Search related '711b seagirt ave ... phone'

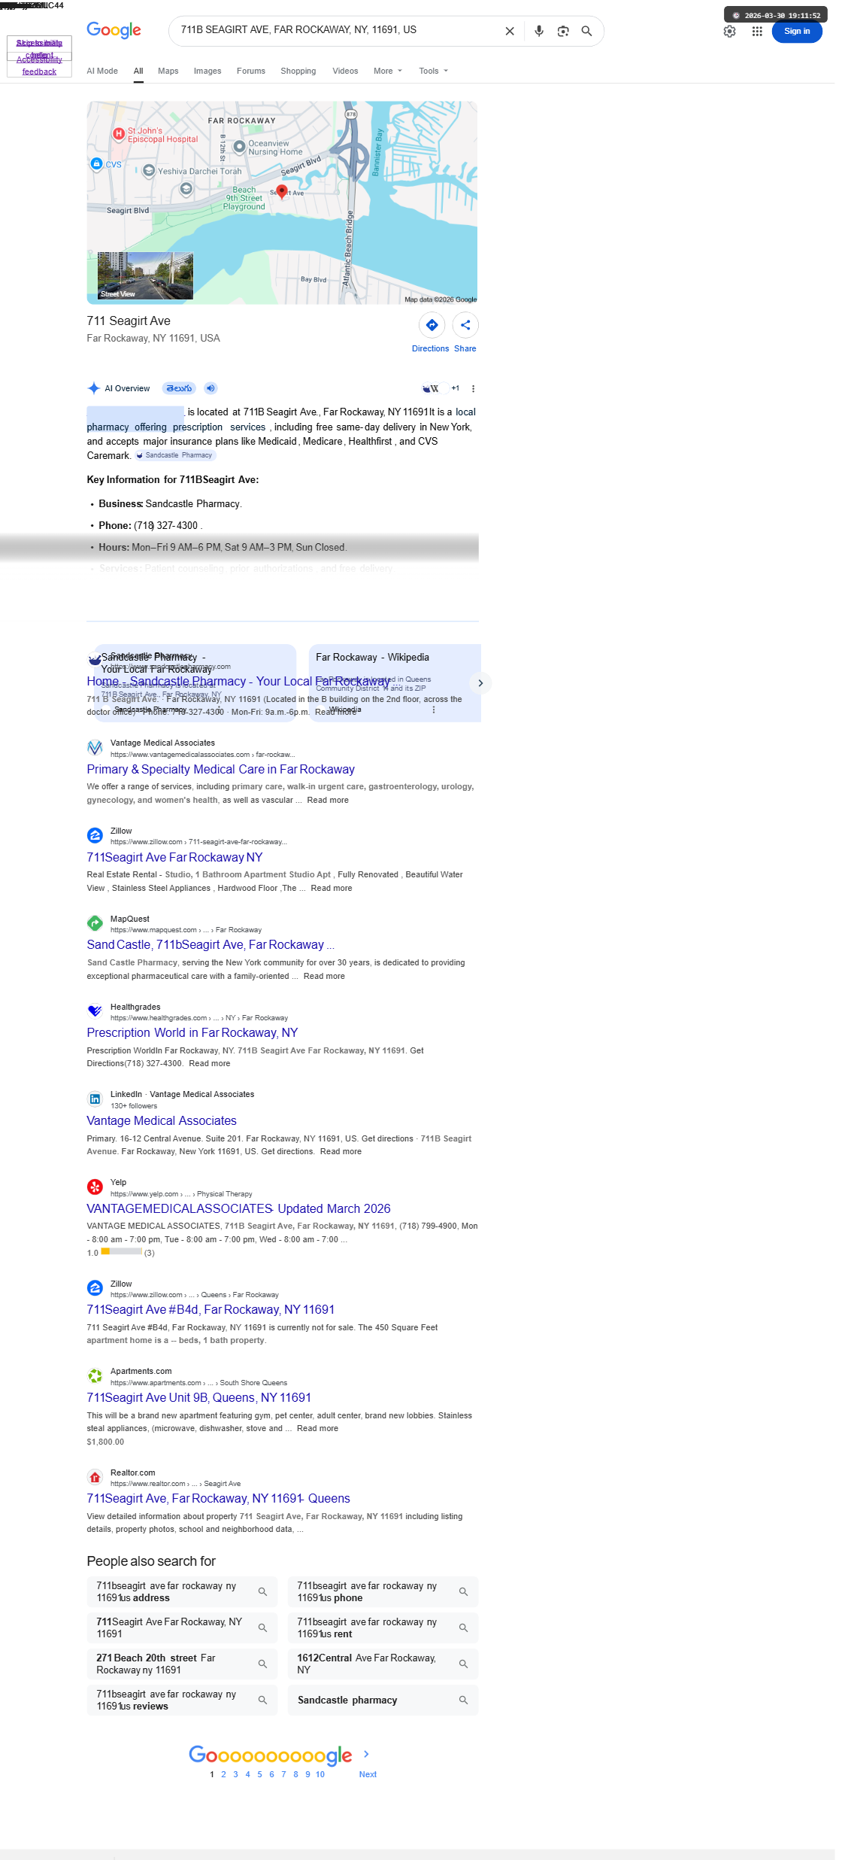pyautogui.click(x=383, y=1591)
